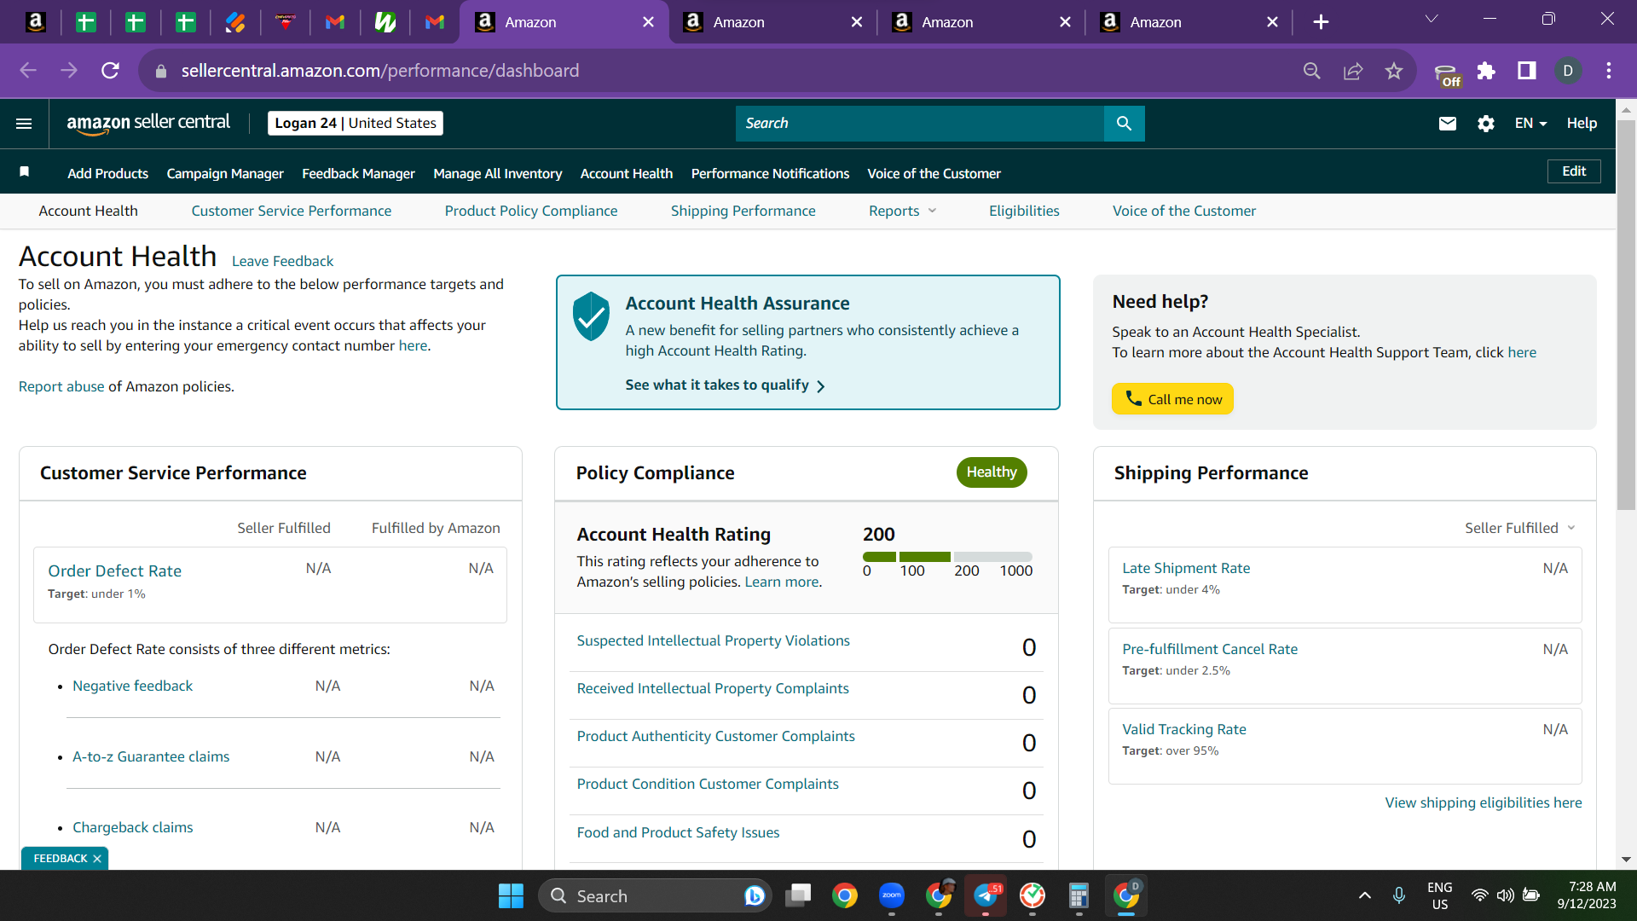
Task: Open the Seller Central hamburger menu
Action: click(x=24, y=124)
